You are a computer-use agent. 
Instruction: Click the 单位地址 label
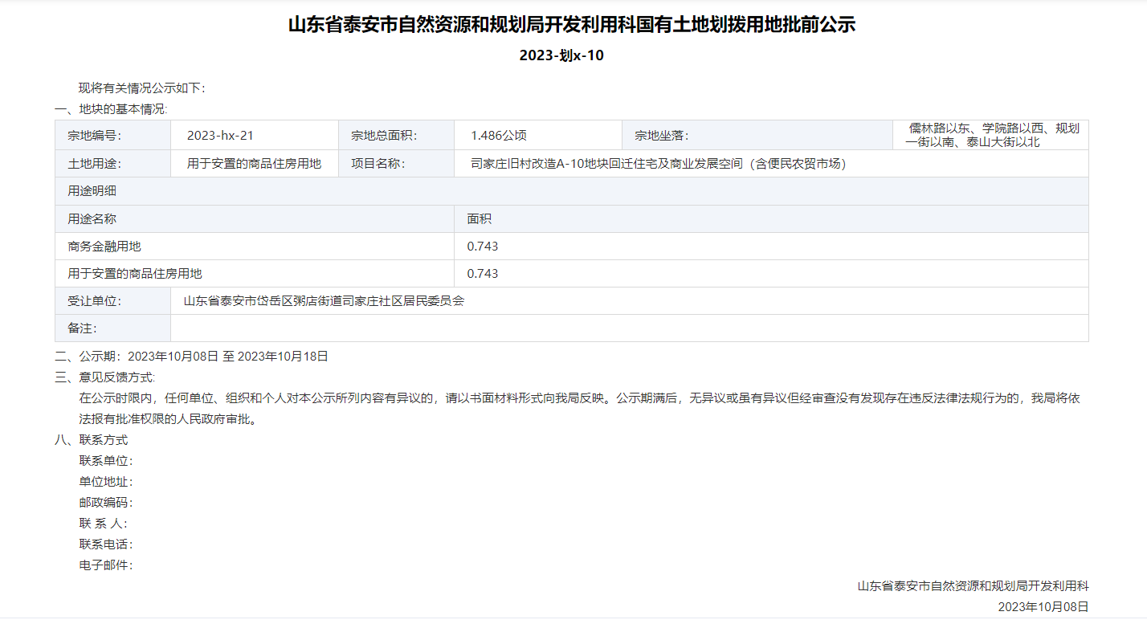click(106, 482)
